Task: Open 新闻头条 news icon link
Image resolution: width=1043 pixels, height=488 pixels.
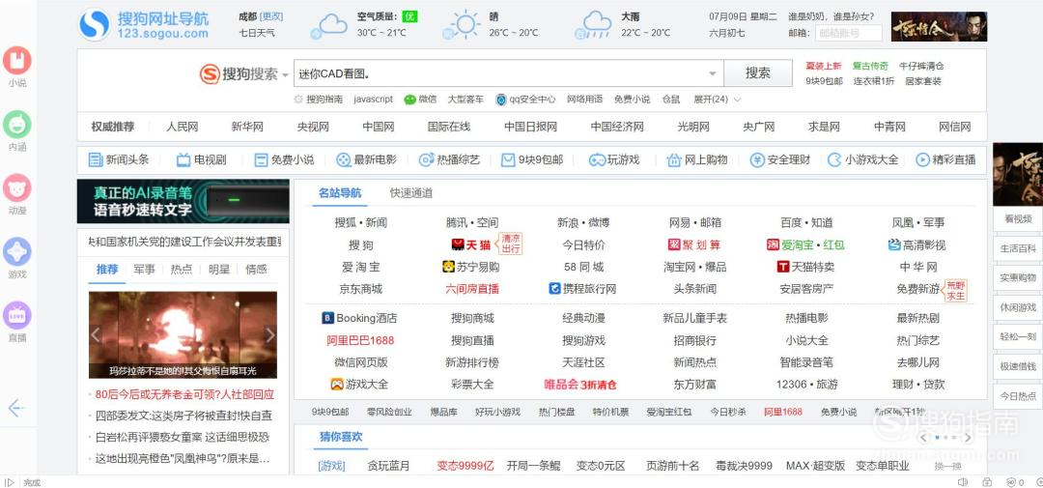Action: 119,159
